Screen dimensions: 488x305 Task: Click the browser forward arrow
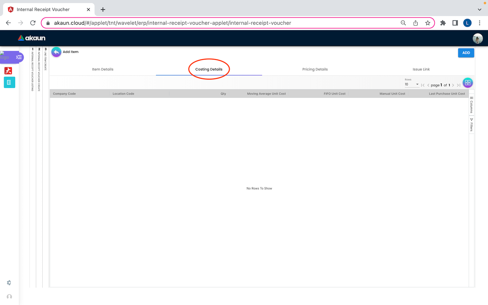click(x=21, y=23)
